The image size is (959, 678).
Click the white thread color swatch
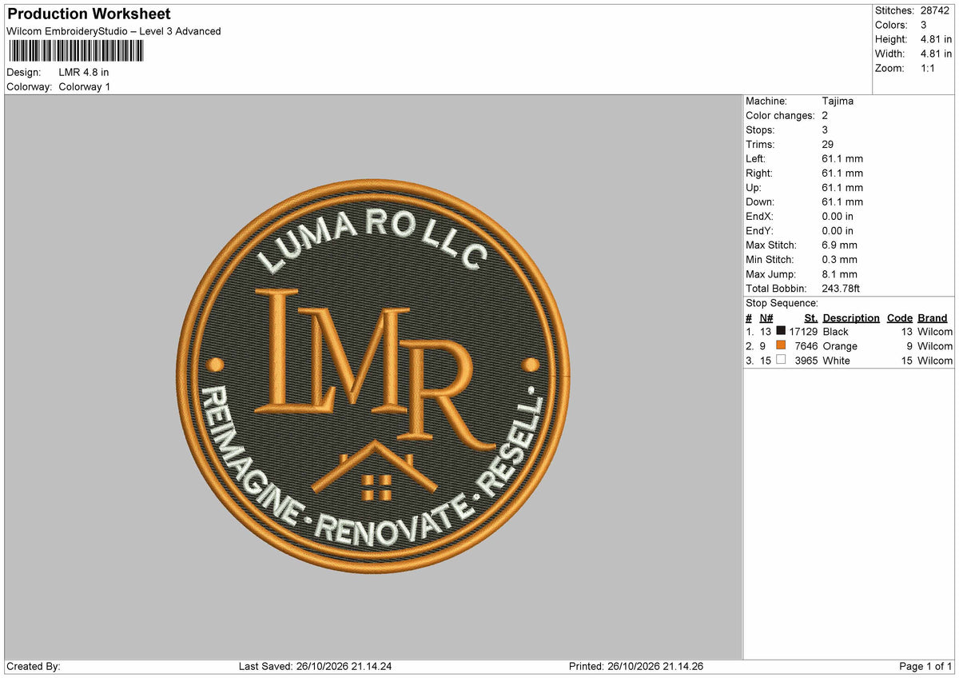click(781, 360)
